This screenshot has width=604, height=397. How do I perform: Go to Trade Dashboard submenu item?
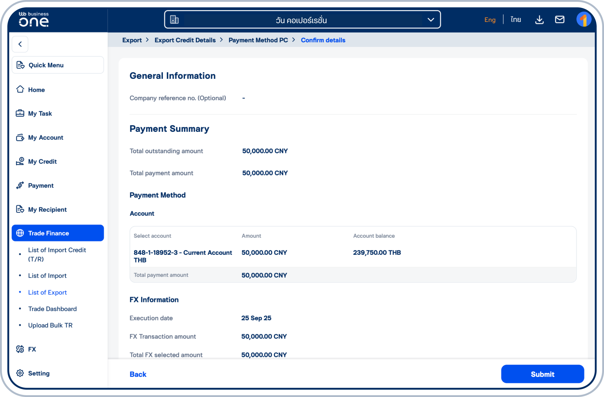click(x=52, y=309)
